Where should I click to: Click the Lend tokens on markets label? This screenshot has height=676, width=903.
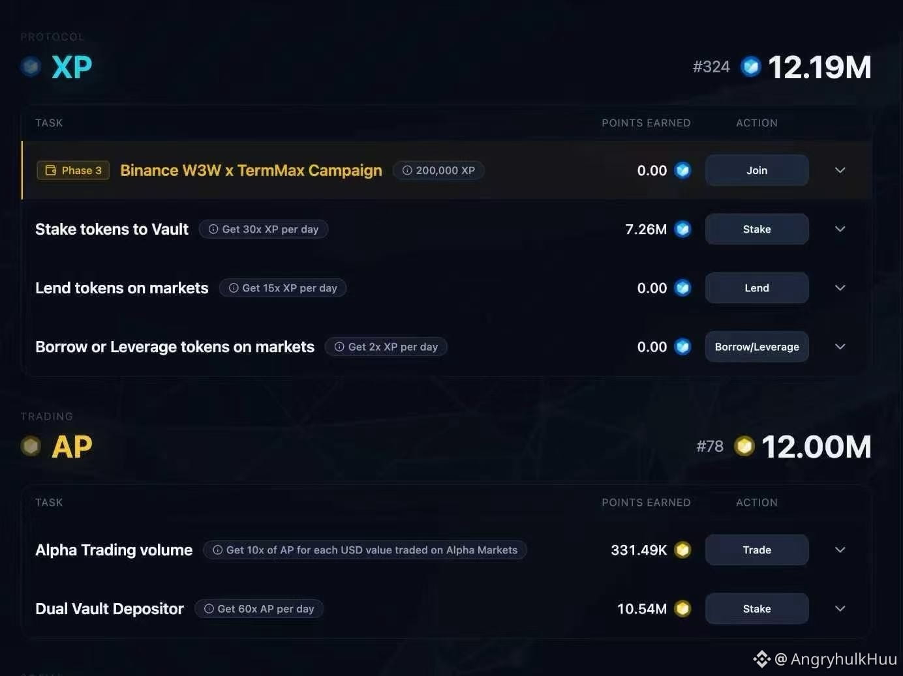click(122, 287)
